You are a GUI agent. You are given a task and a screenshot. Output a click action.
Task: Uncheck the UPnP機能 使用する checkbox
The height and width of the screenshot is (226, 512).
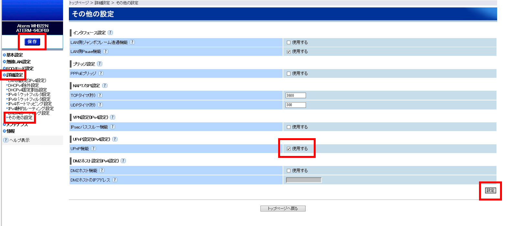pos(289,149)
